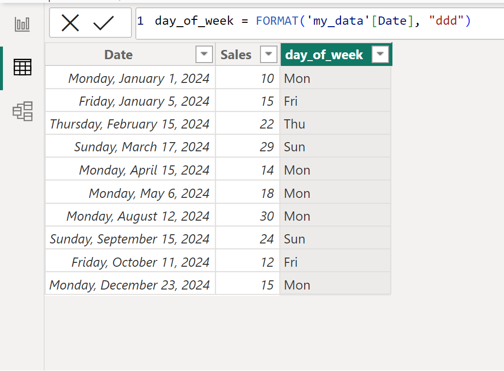Image resolution: width=504 pixels, height=371 pixels.
Task: Open the day_of_week column filter dropdown
Action: [x=380, y=54]
